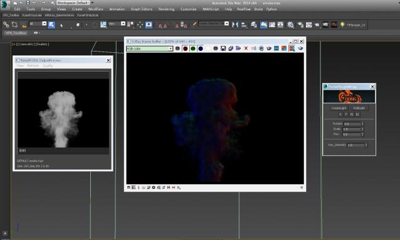Viewport: 400px width, 240px height.
Task: Toggle the Window/Crossing selection icon
Action: click(78, 25)
